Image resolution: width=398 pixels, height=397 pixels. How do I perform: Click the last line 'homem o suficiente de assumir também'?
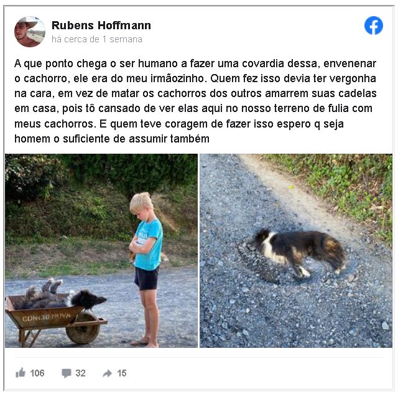112,139
